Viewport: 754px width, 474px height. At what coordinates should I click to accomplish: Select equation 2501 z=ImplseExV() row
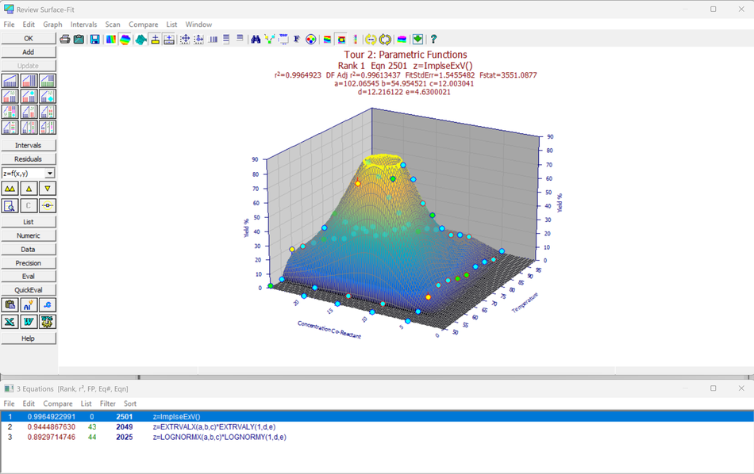377,417
